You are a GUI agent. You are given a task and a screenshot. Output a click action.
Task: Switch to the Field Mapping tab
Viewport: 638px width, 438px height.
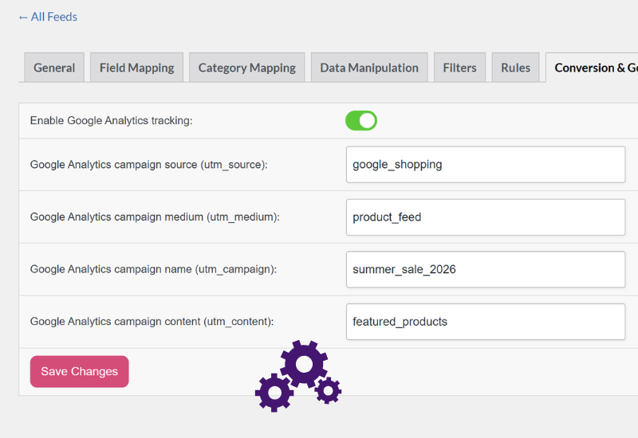tap(136, 68)
